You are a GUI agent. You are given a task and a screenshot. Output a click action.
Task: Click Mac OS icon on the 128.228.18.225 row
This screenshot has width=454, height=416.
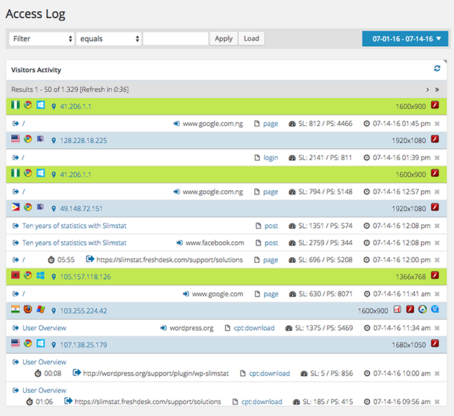coord(41,139)
